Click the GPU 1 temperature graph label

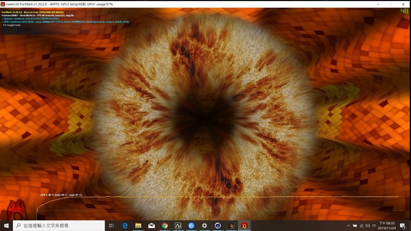[61, 195]
